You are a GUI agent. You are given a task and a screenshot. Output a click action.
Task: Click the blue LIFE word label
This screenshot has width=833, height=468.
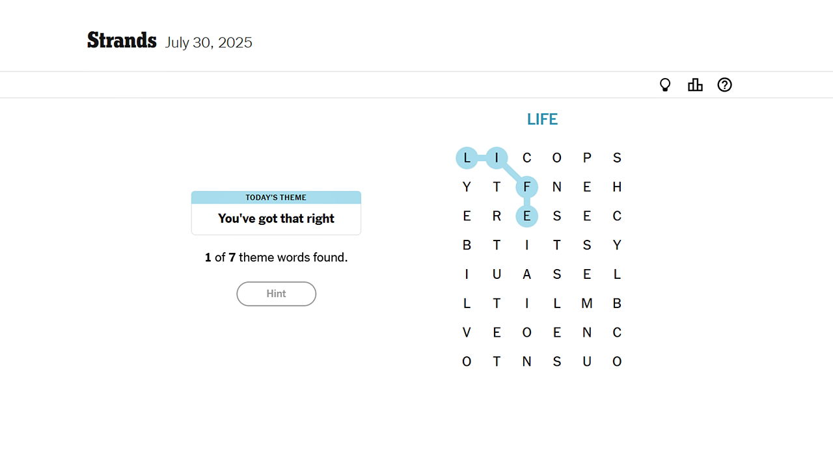[x=542, y=120]
